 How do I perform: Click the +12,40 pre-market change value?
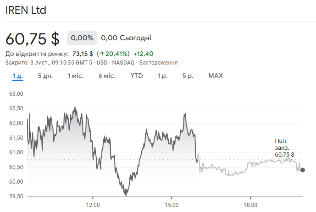(144, 54)
